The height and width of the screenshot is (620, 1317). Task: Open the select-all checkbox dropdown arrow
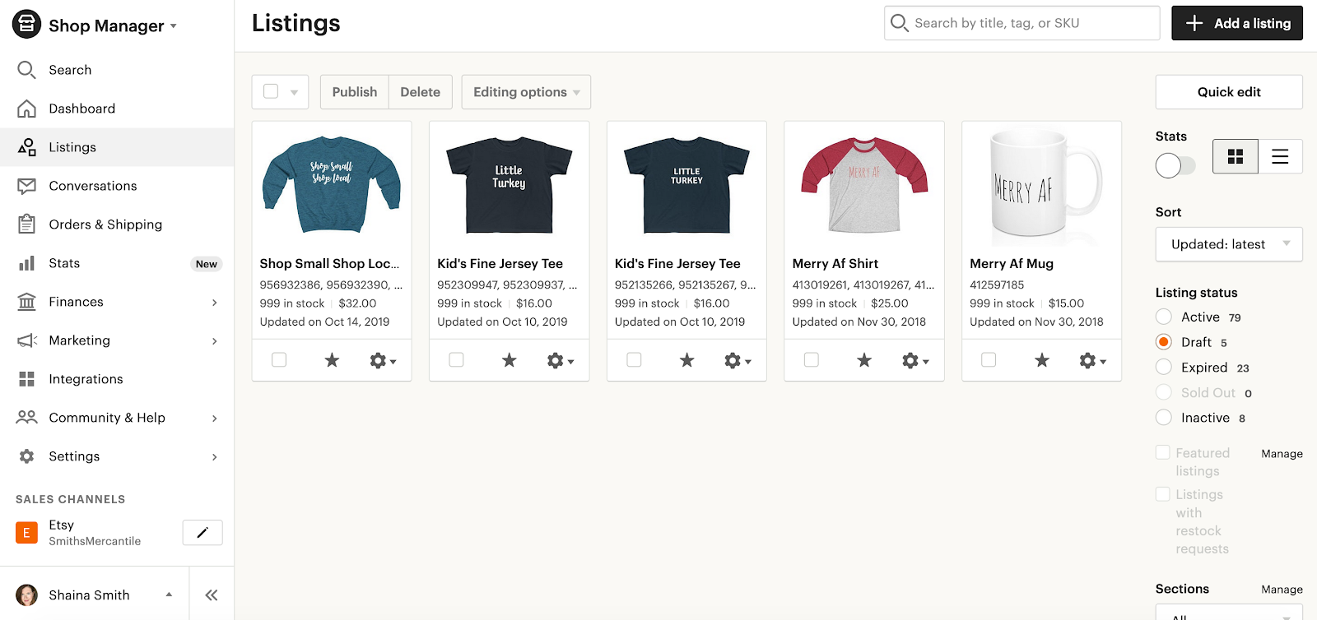(x=294, y=92)
